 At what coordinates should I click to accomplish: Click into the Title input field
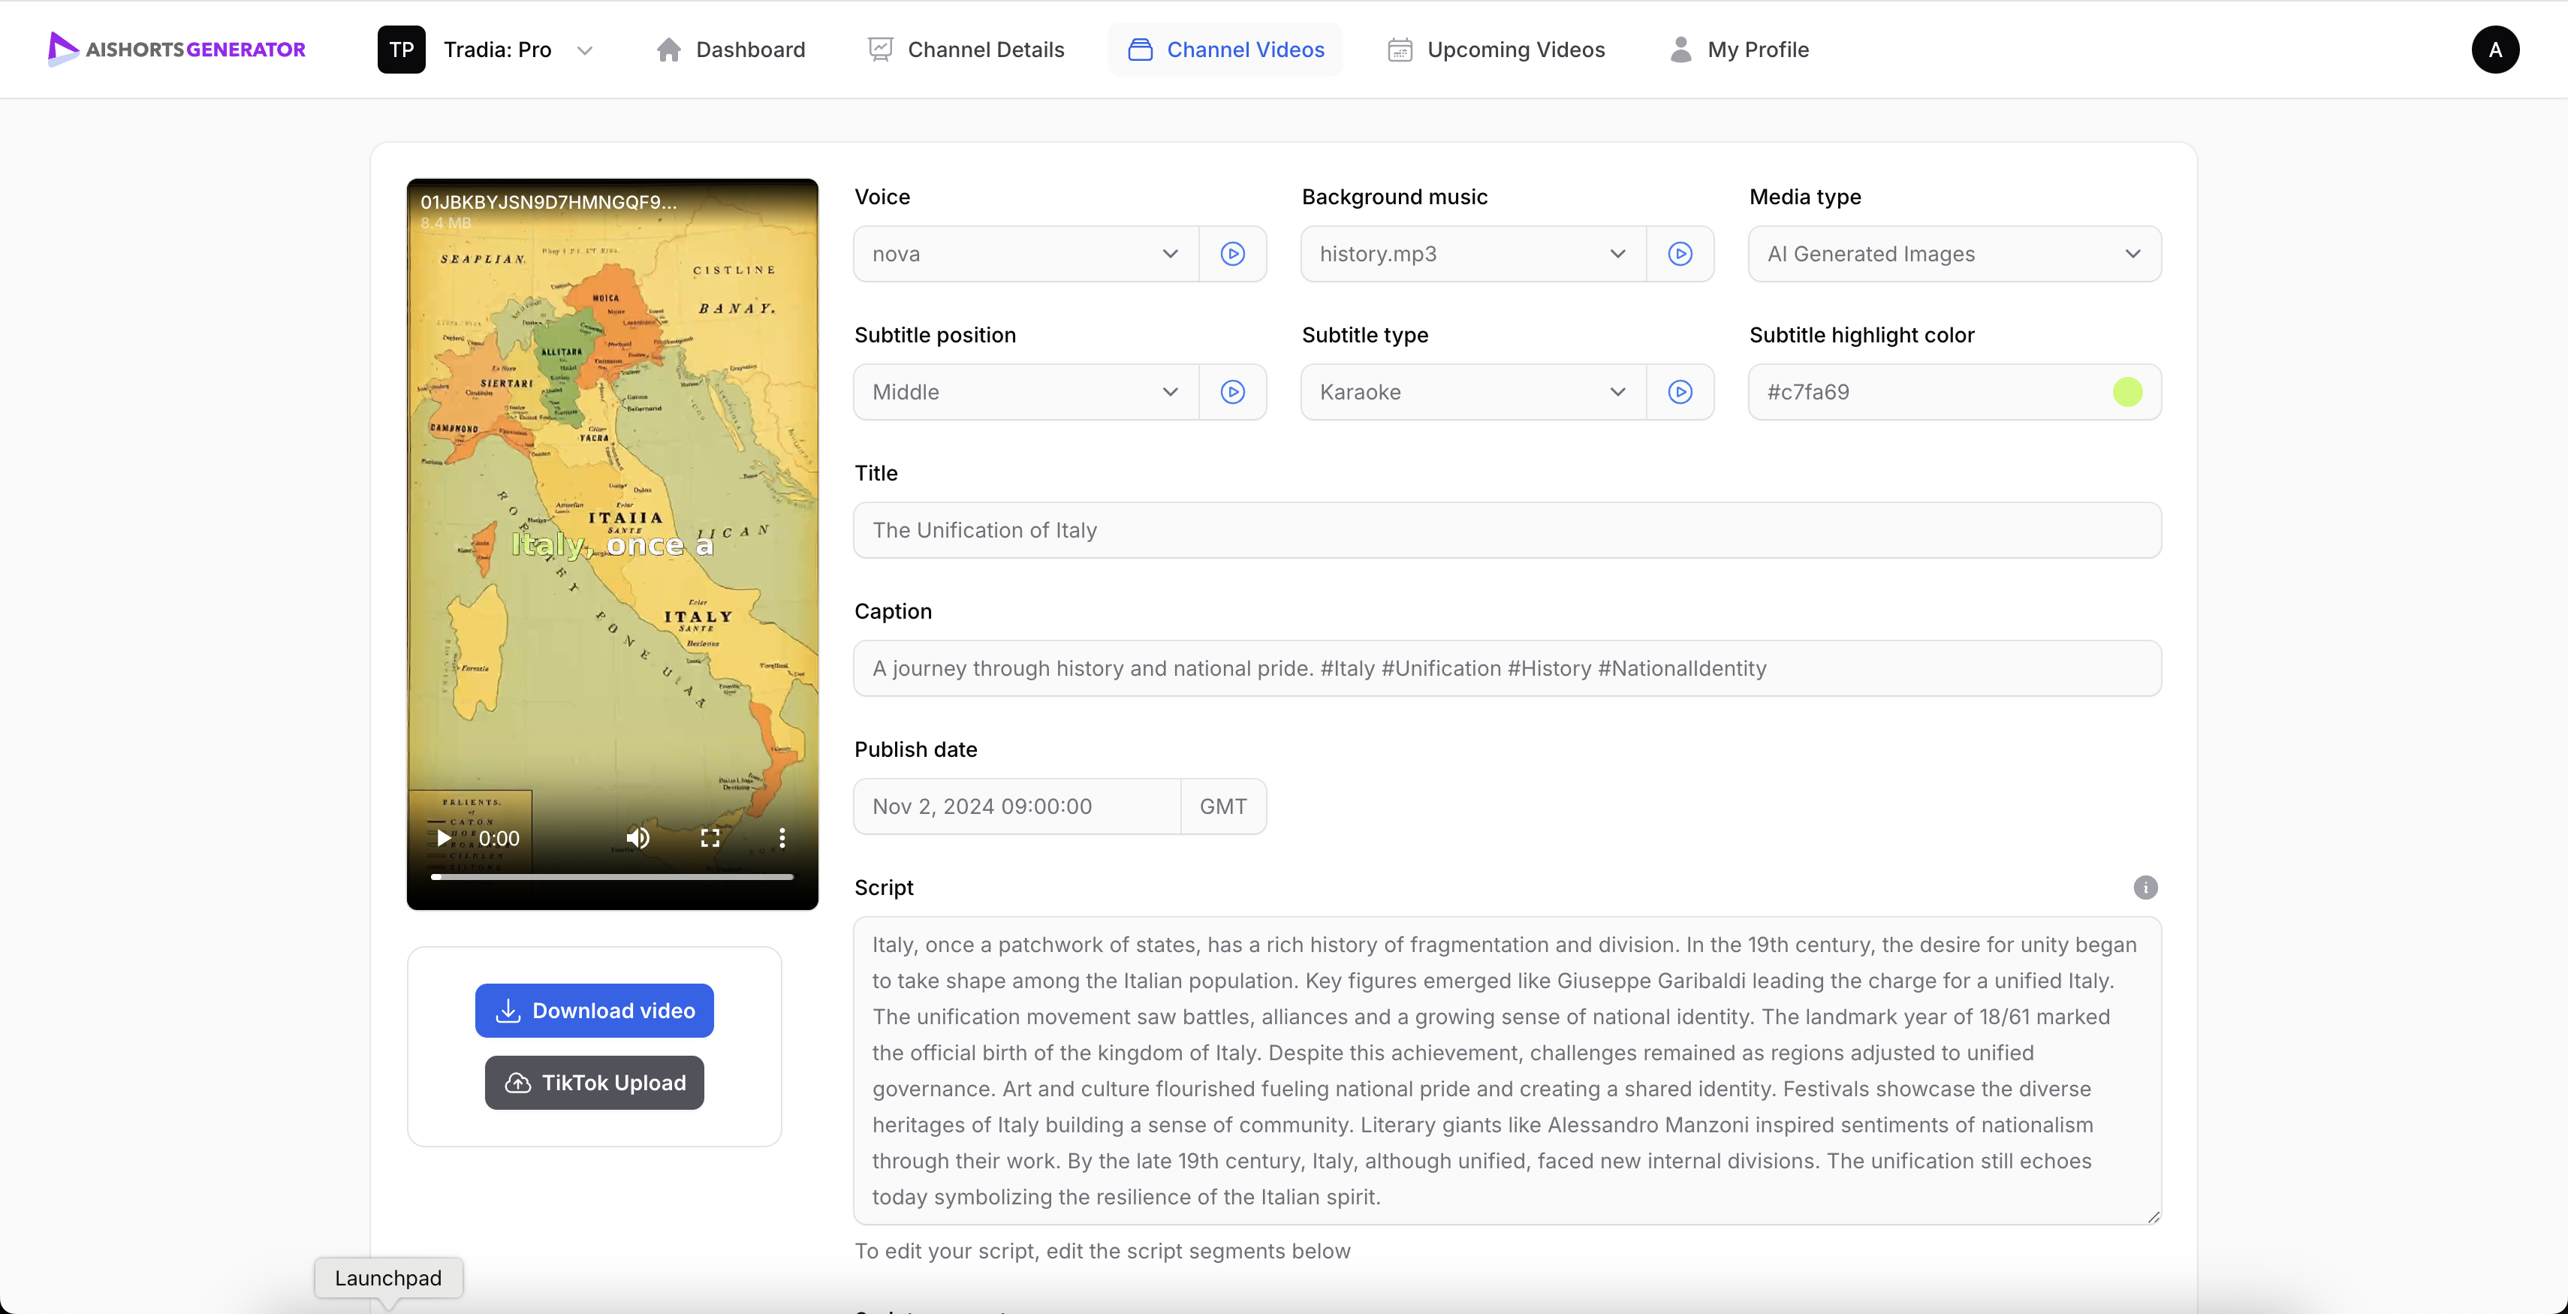tap(1506, 530)
